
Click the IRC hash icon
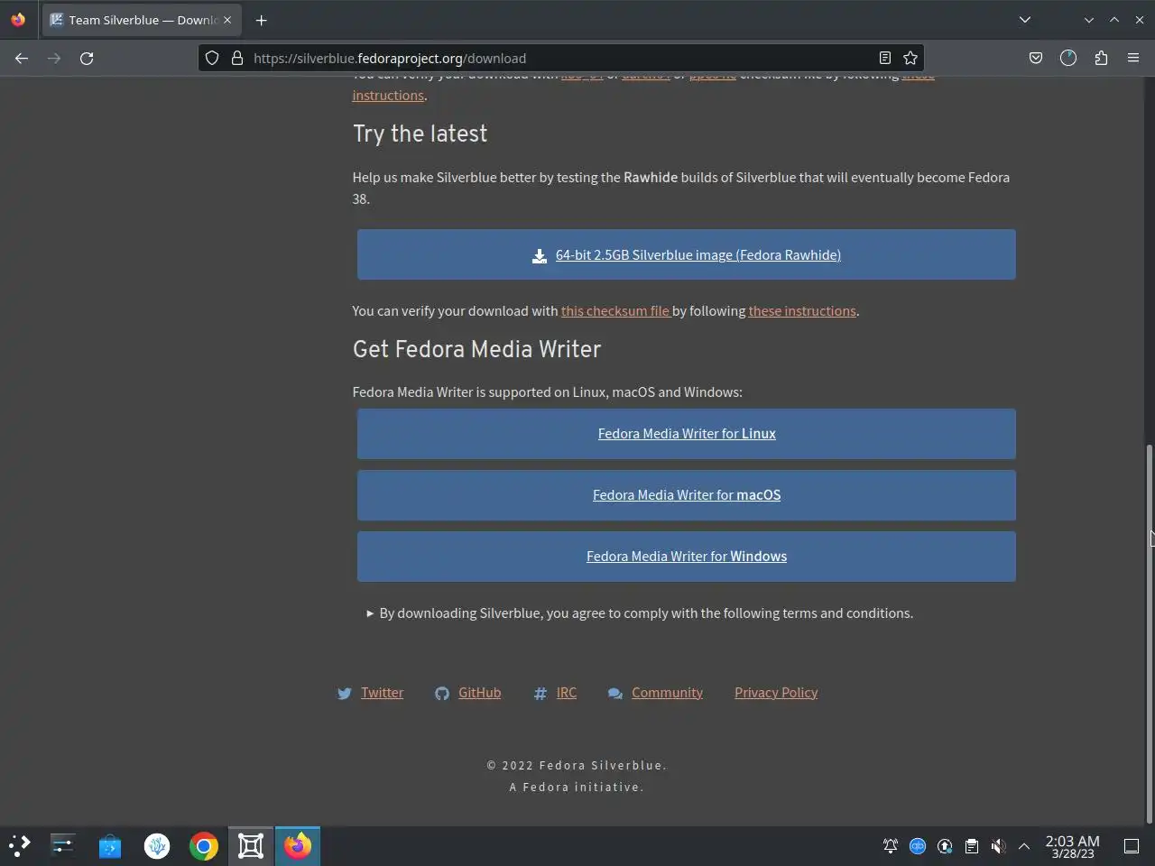(x=540, y=694)
